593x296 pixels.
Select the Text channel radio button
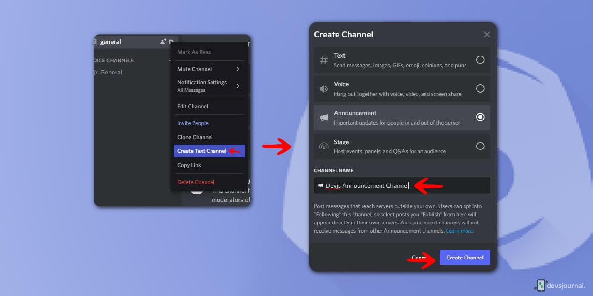click(x=480, y=60)
